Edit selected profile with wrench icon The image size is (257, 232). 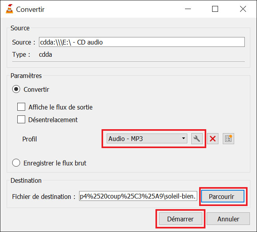[197, 139]
